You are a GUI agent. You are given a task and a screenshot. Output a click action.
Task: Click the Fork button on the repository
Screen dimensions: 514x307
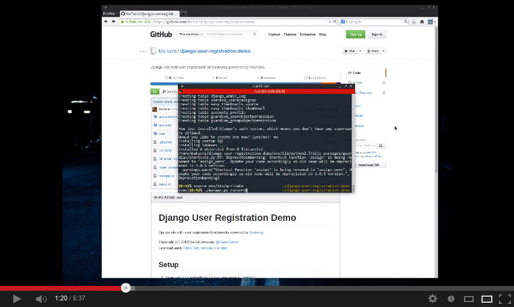(373, 51)
